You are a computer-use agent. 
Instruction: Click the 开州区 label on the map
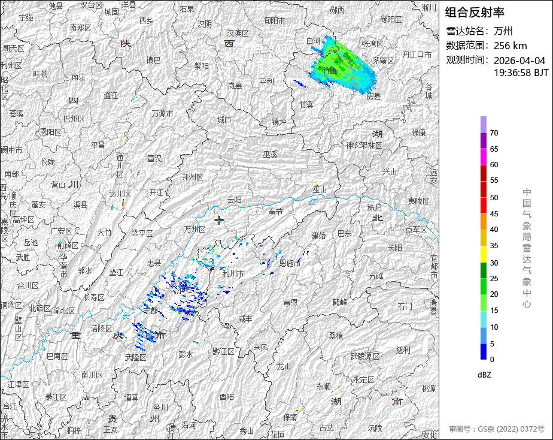pos(193,177)
